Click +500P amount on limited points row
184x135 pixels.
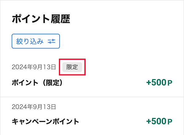coord(159,83)
